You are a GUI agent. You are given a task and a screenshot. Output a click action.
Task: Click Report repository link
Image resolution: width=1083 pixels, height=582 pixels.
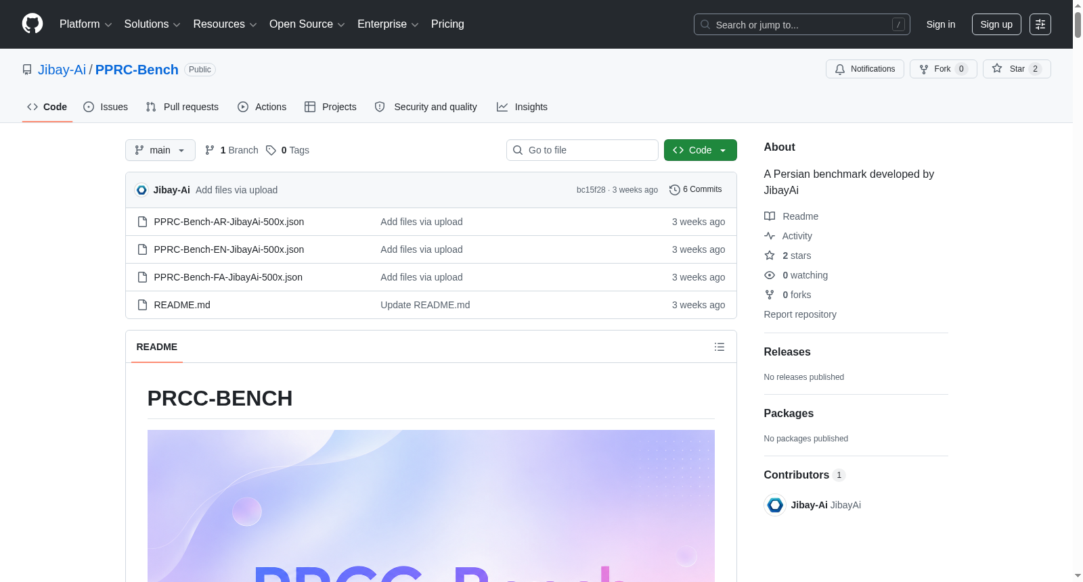(x=800, y=314)
